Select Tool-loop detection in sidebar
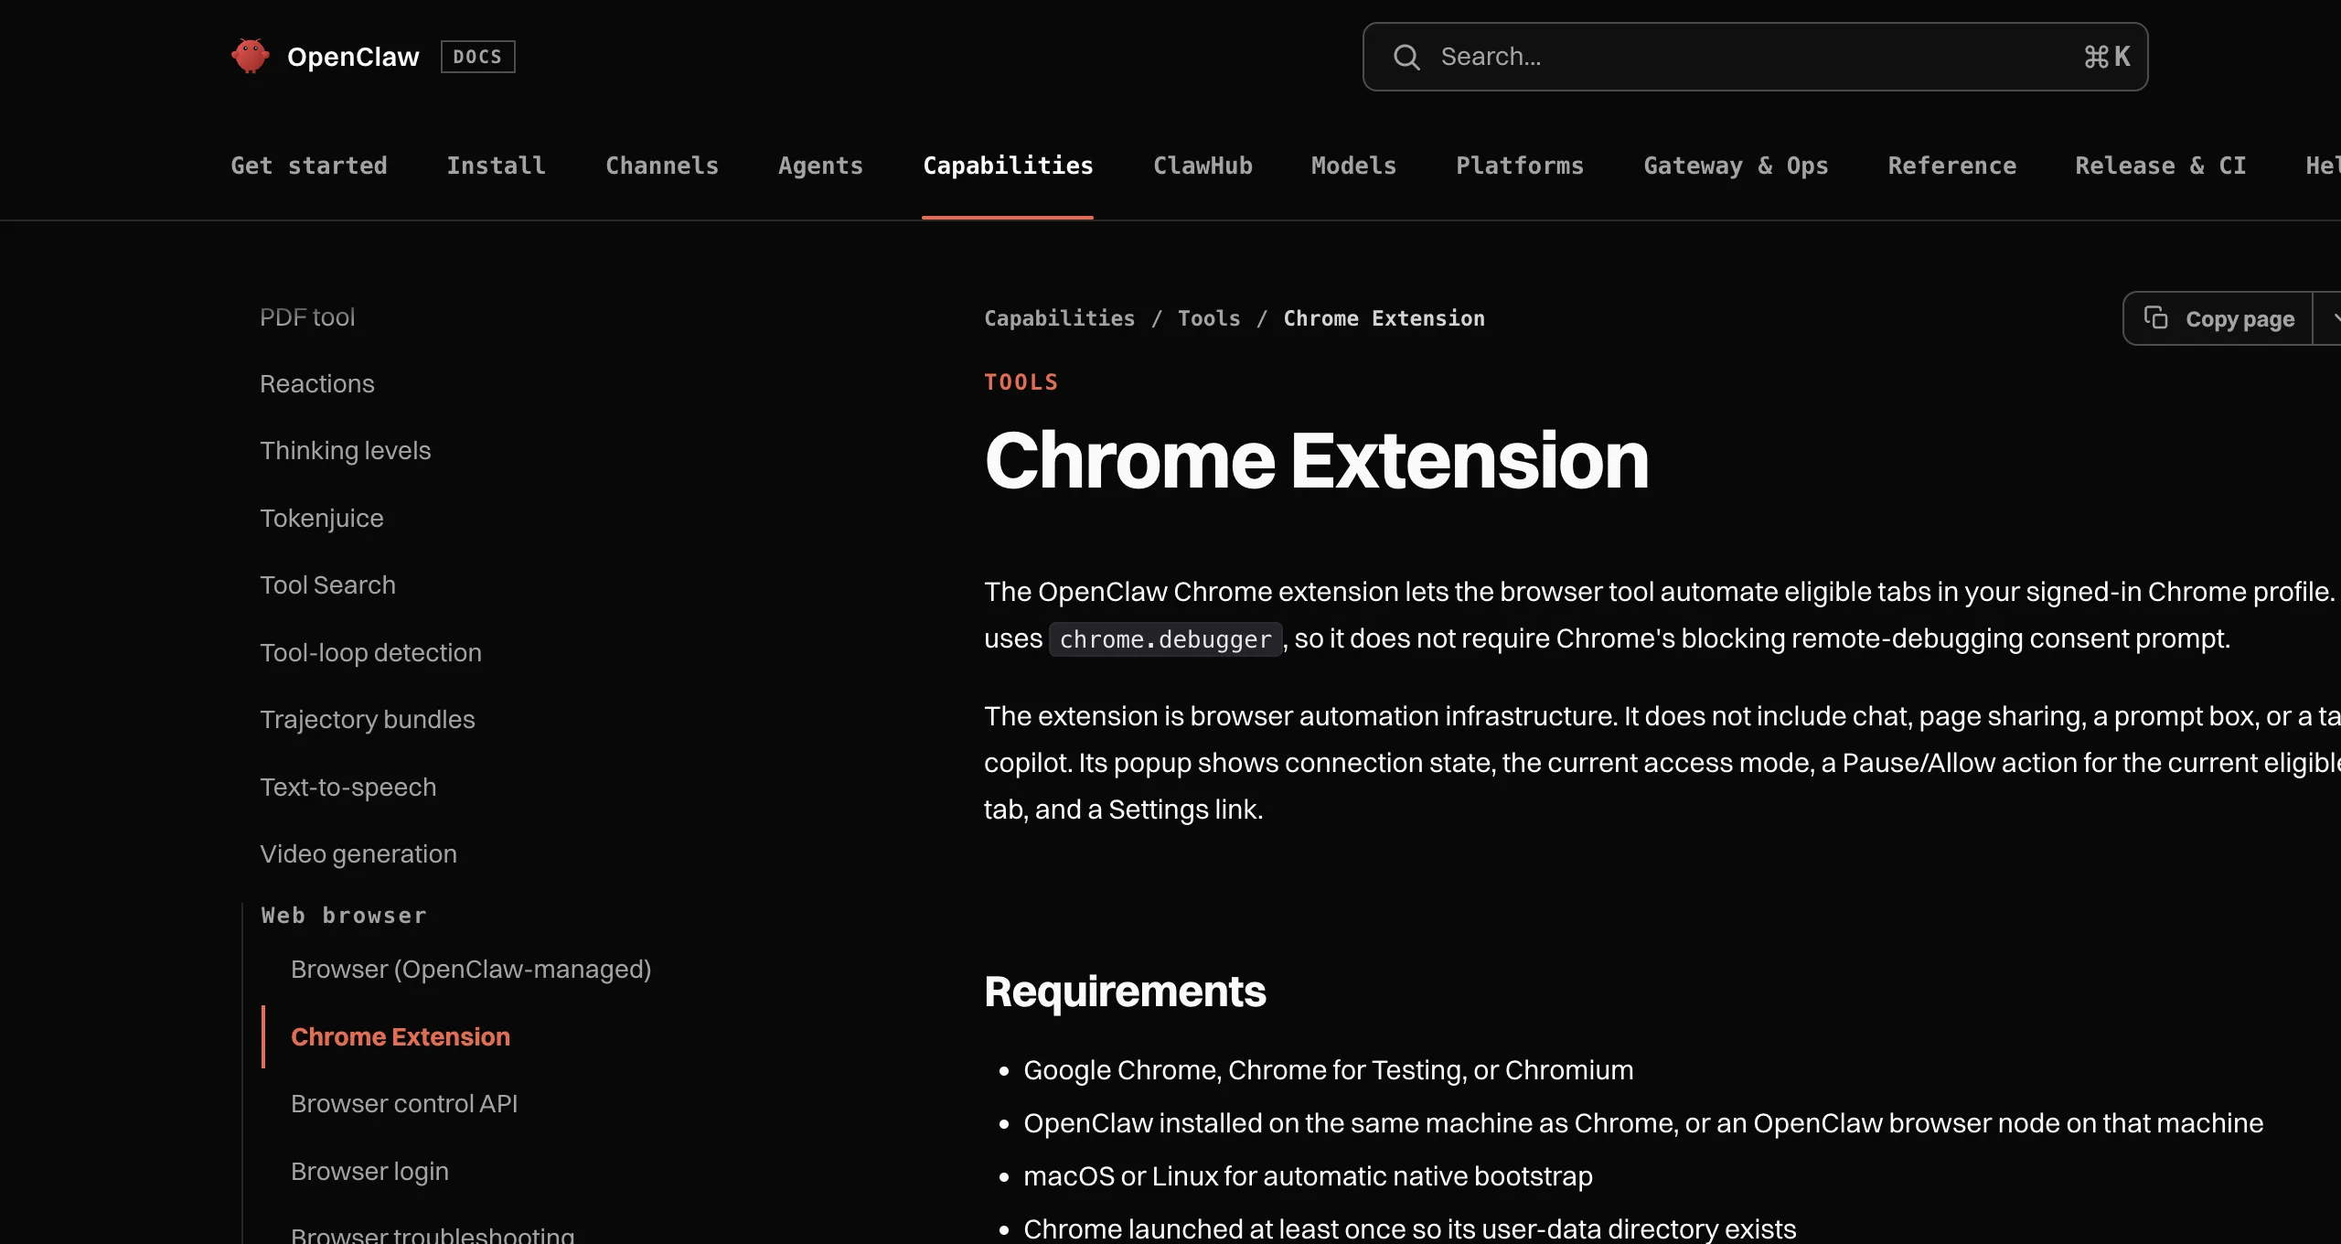 pos(371,653)
